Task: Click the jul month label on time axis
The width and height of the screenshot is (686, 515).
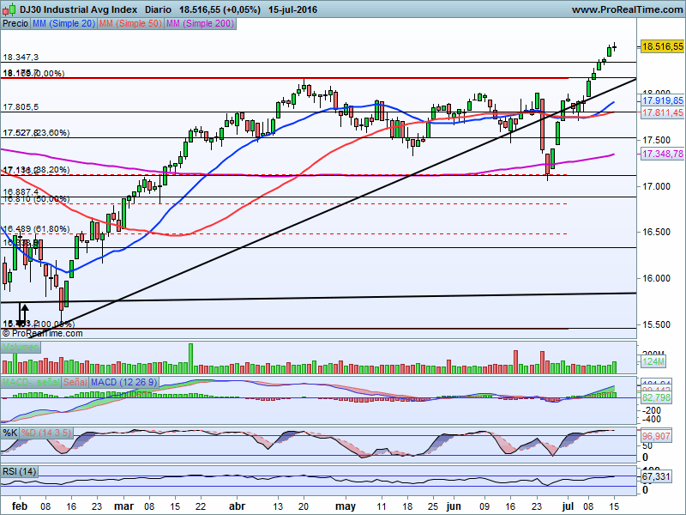Action: coord(568,506)
